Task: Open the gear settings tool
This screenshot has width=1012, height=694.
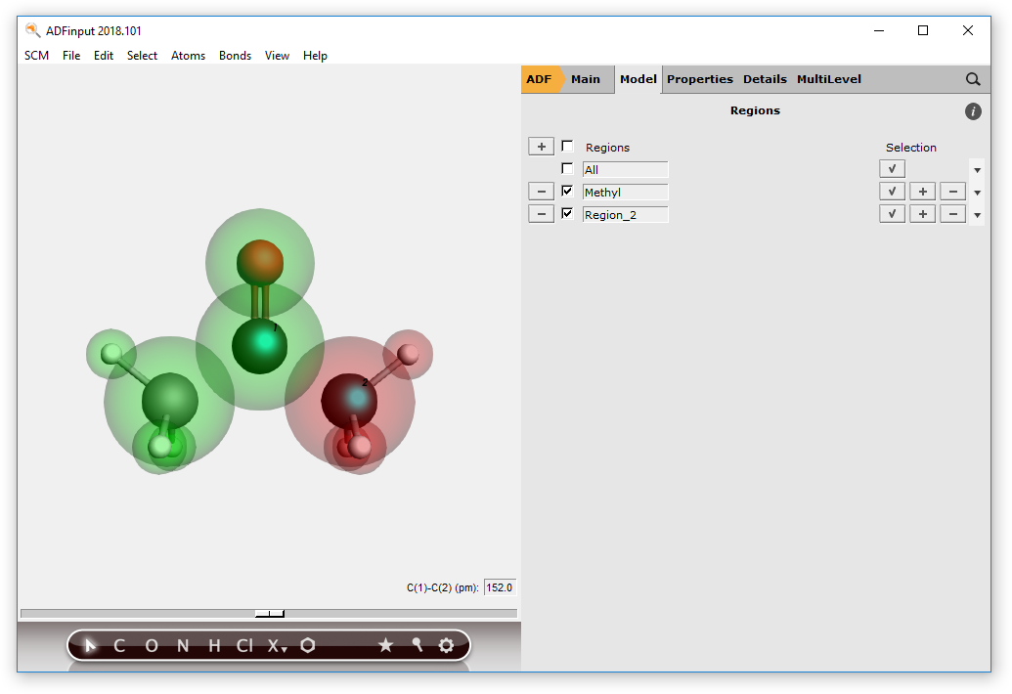Action: (446, 645)
